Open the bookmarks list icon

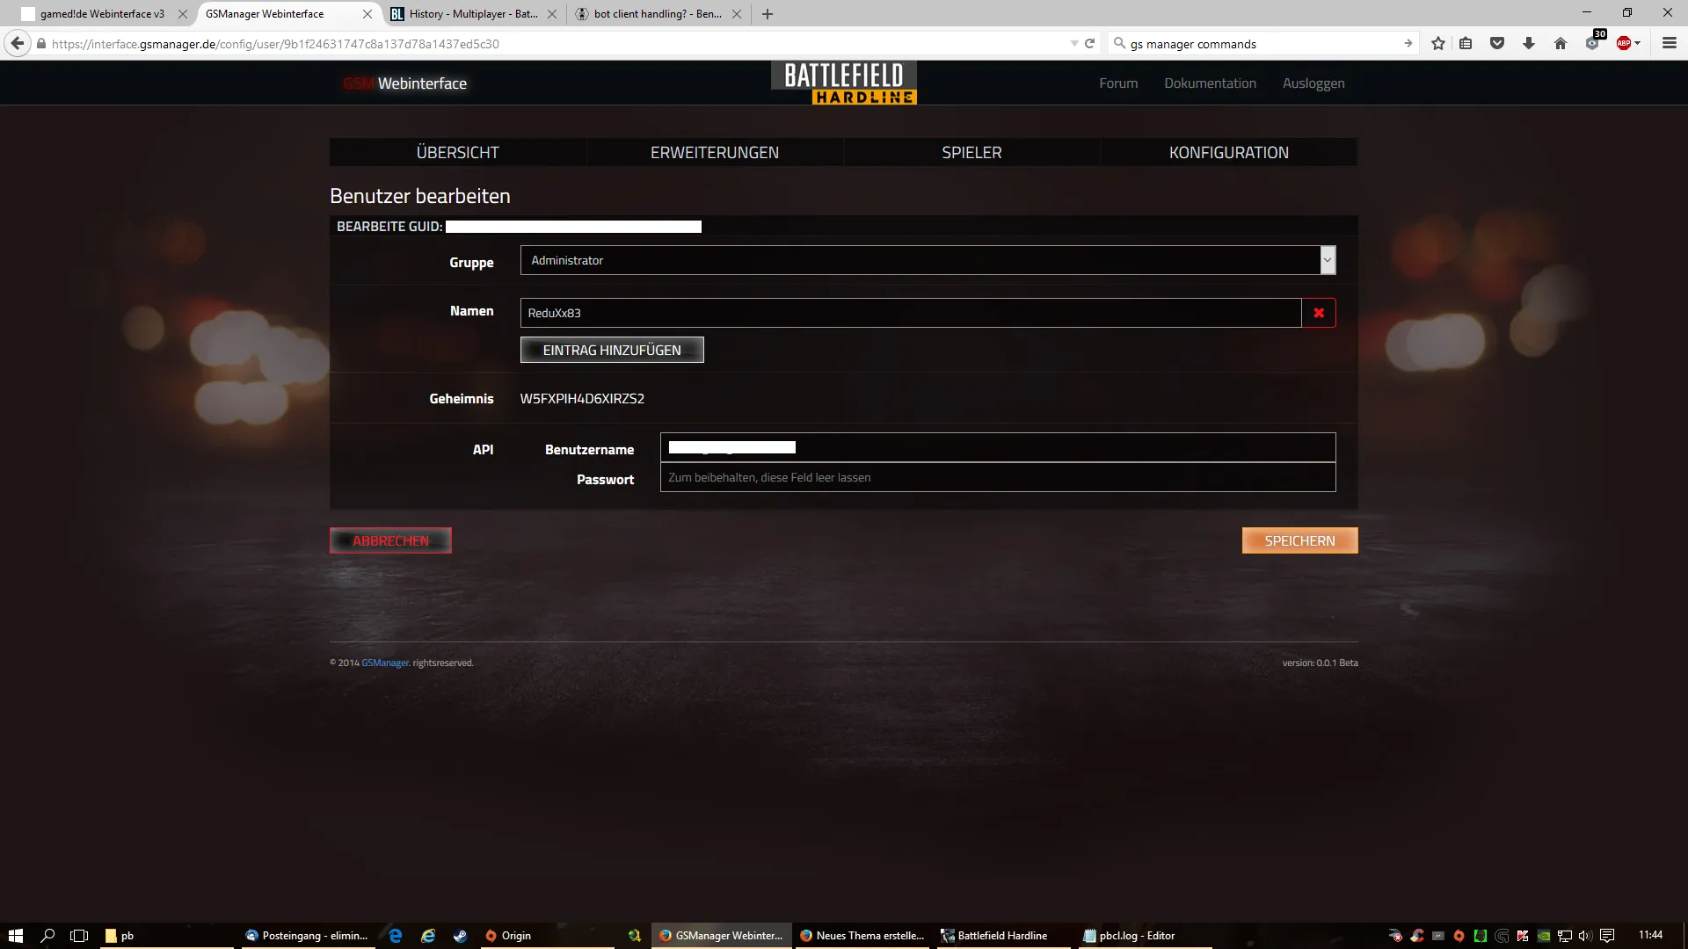coord(1466,43)
